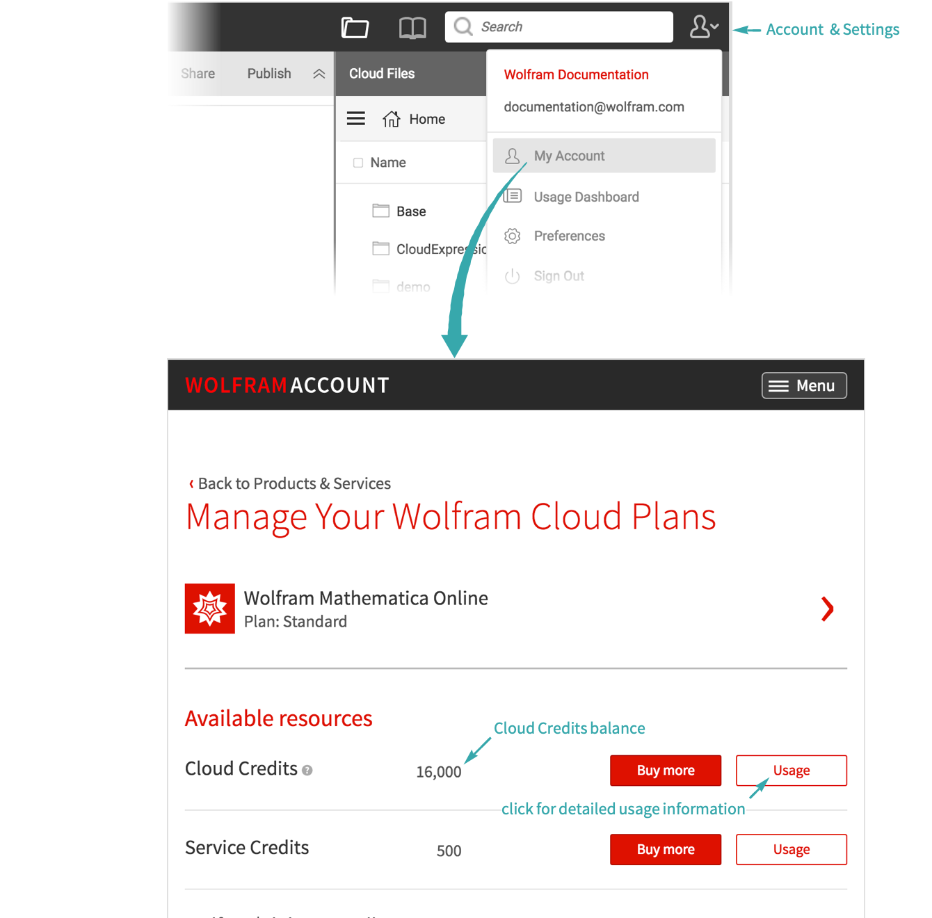
Task: Open the documentation book icon
Action: click(412, 28)
